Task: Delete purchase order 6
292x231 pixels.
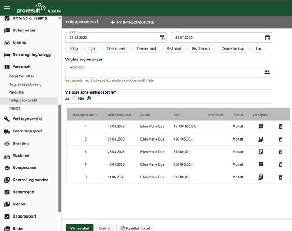Action: coord(281,152)
